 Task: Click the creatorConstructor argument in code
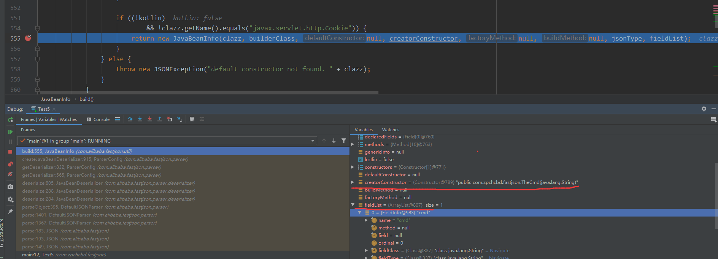tap(424, 38)
